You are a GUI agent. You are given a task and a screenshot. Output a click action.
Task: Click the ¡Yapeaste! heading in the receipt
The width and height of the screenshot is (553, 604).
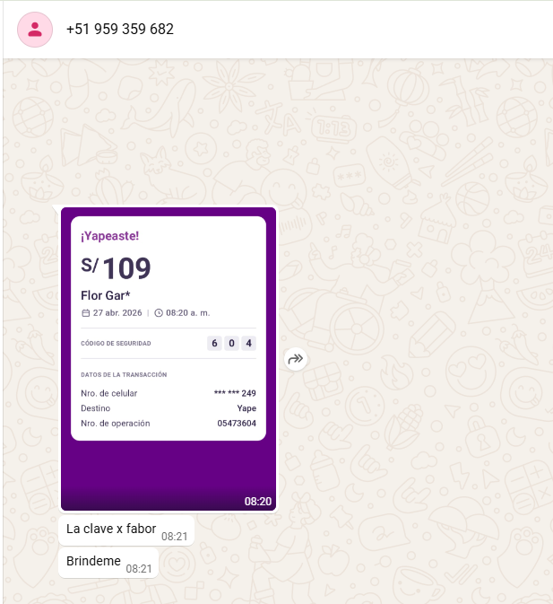[109, 236]
